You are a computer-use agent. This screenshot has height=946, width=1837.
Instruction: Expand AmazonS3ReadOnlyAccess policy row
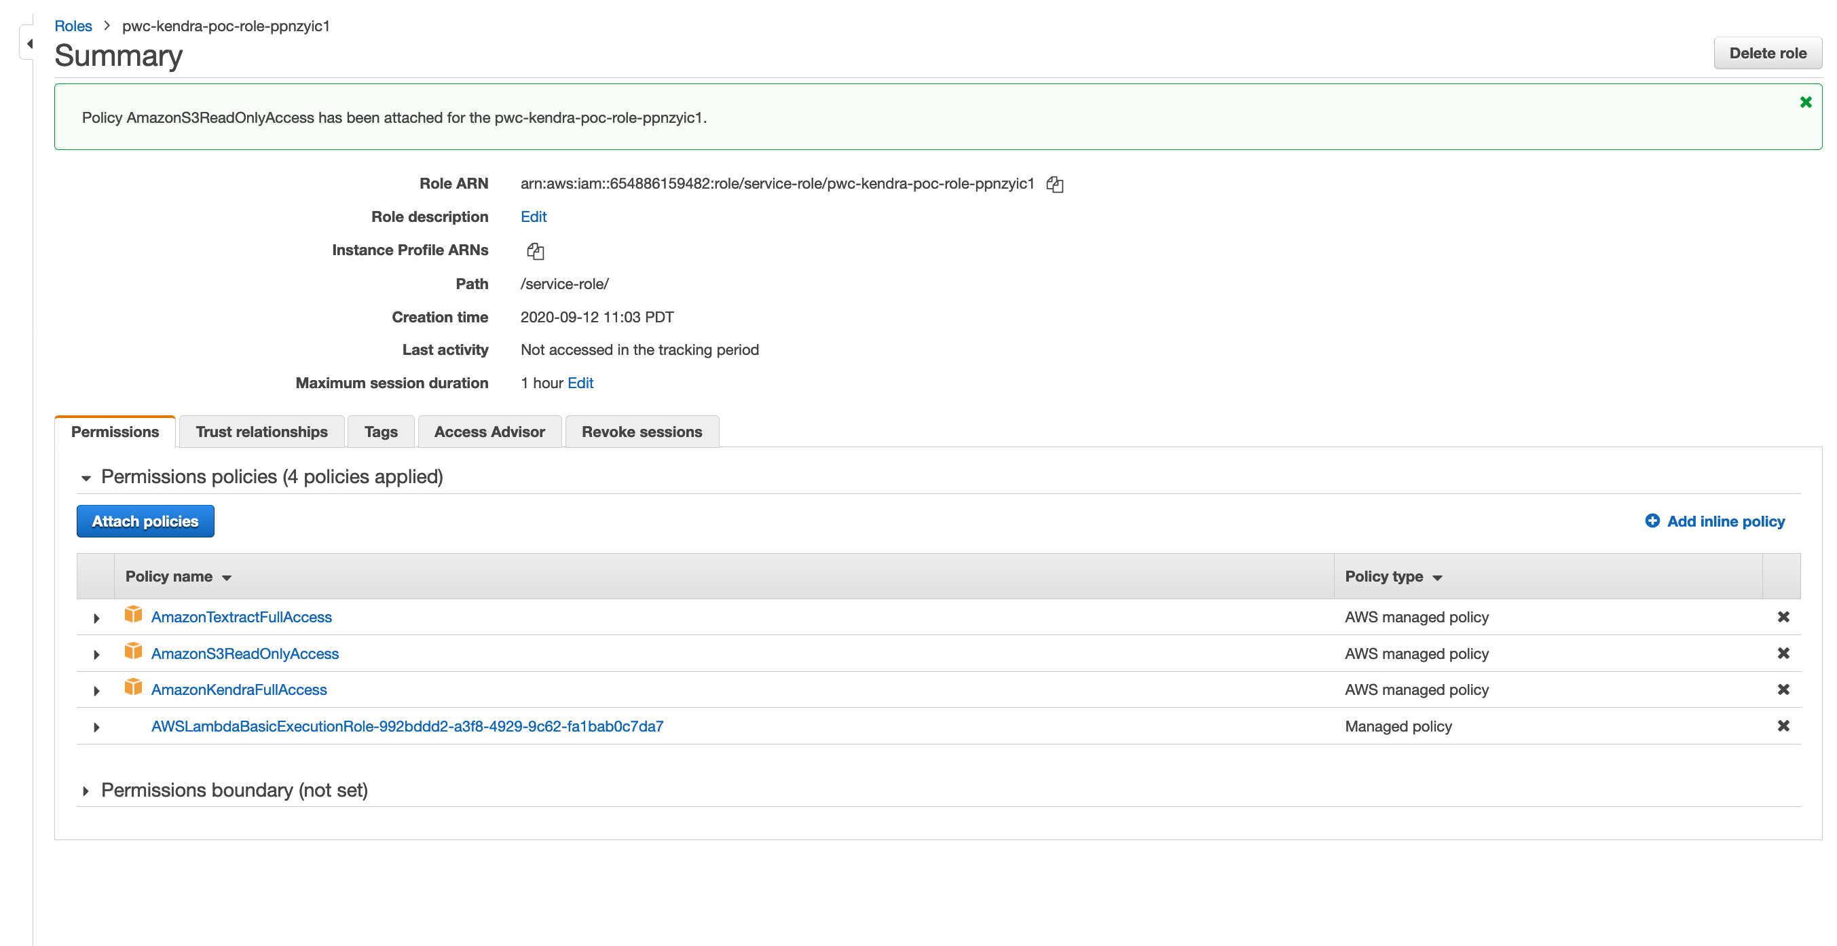click(96, 654)
